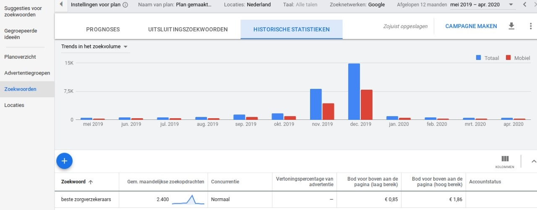Click the trend sparkline for beste zorgverzekeraars
The width and height of the screenshot is (537, 210).
tap(188, 200)
